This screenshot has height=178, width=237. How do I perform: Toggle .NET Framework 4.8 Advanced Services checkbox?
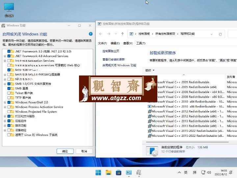coord(9,56)
